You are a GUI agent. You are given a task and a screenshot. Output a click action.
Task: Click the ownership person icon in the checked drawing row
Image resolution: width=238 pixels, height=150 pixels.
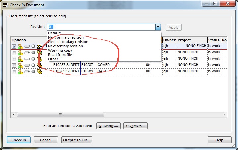coord(20,46)
